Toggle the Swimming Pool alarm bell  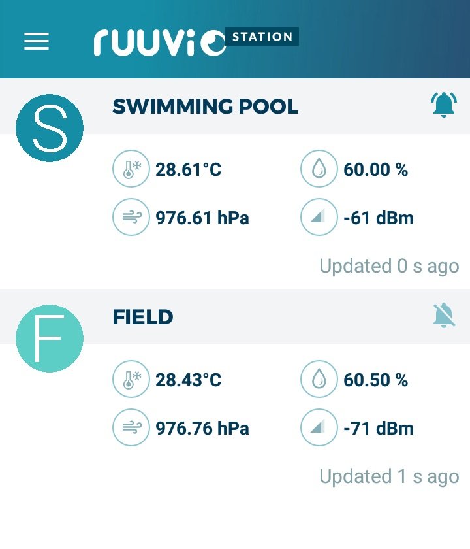point(444,105)
